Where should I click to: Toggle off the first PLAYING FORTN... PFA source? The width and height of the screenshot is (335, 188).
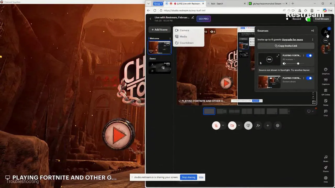309,56
